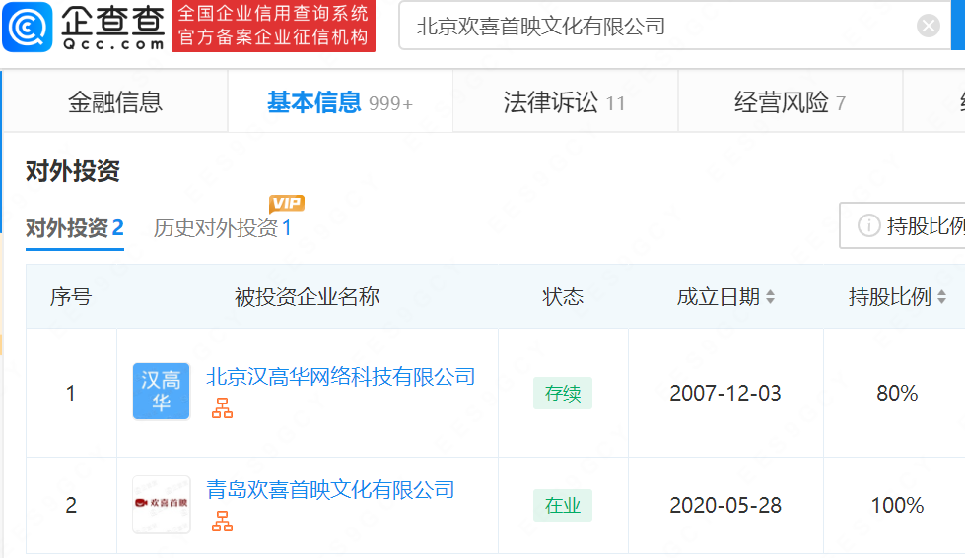The image size is (965, 558).
Task: Click the 80% shareholding cell
Action: pyautogui.click(x=897, y=393)
